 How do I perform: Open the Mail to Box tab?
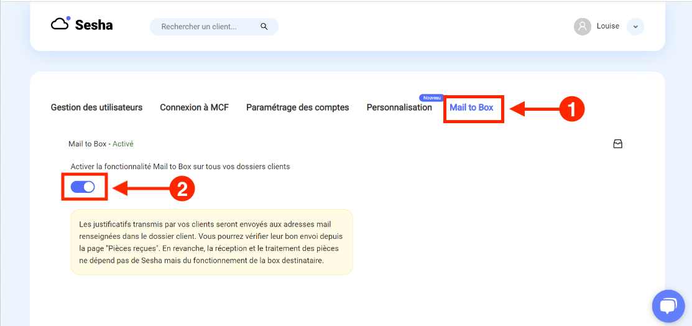point(471,108)
